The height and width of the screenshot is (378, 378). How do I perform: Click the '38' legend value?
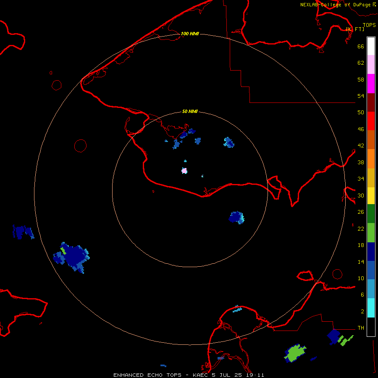pos(361,162)
